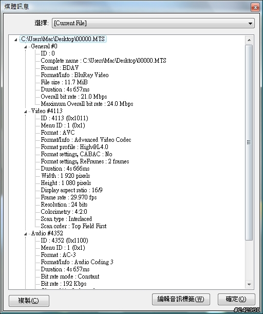Viewport: 263px width, 314px height.
Task: Open the [Current File] selection dropdown
Action: click(x=153, y=23)
